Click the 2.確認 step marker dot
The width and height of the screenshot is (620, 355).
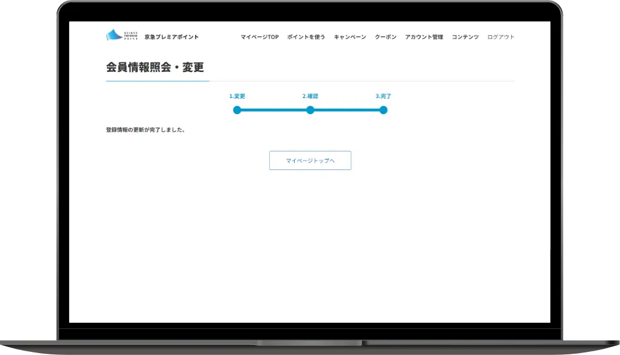[310, 110]
